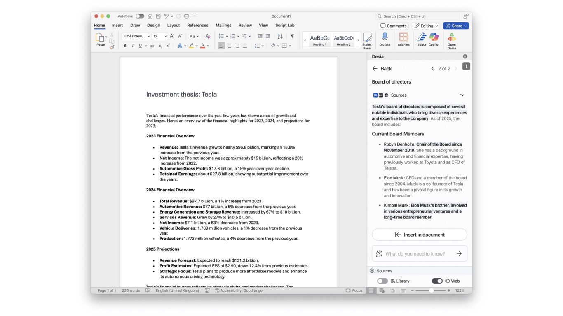
Task: Increase the paragraph indent
Action: click(x=268, y=36)
